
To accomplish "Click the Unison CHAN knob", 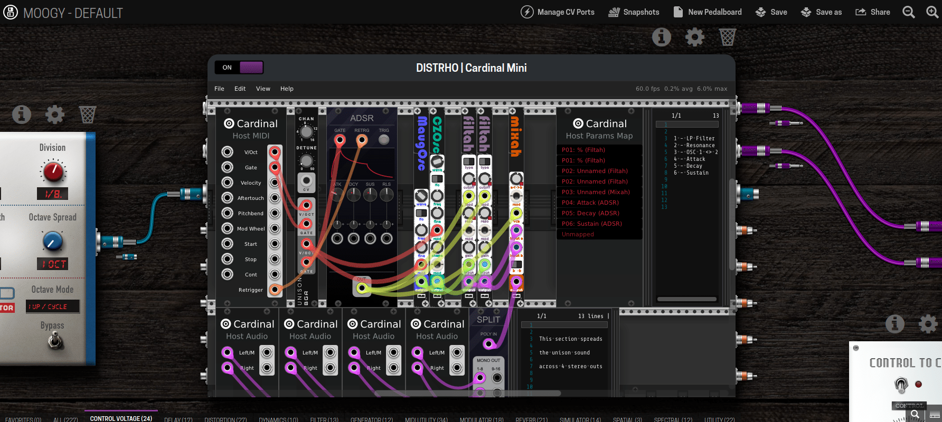I will (x=306, y=132).
